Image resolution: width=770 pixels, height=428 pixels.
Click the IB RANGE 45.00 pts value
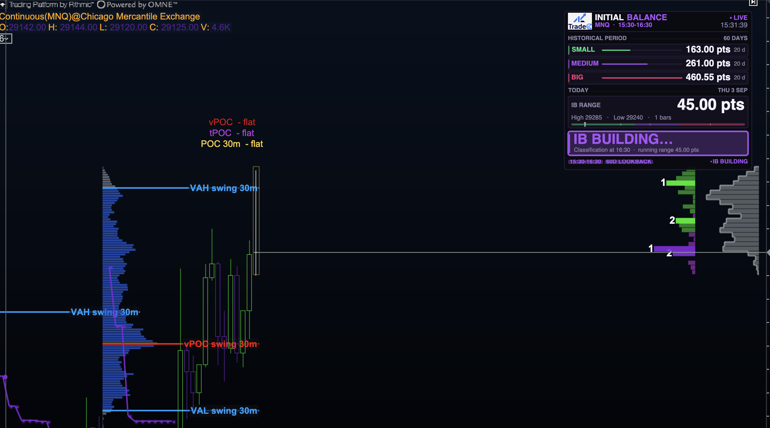click(x=710, y=105)
